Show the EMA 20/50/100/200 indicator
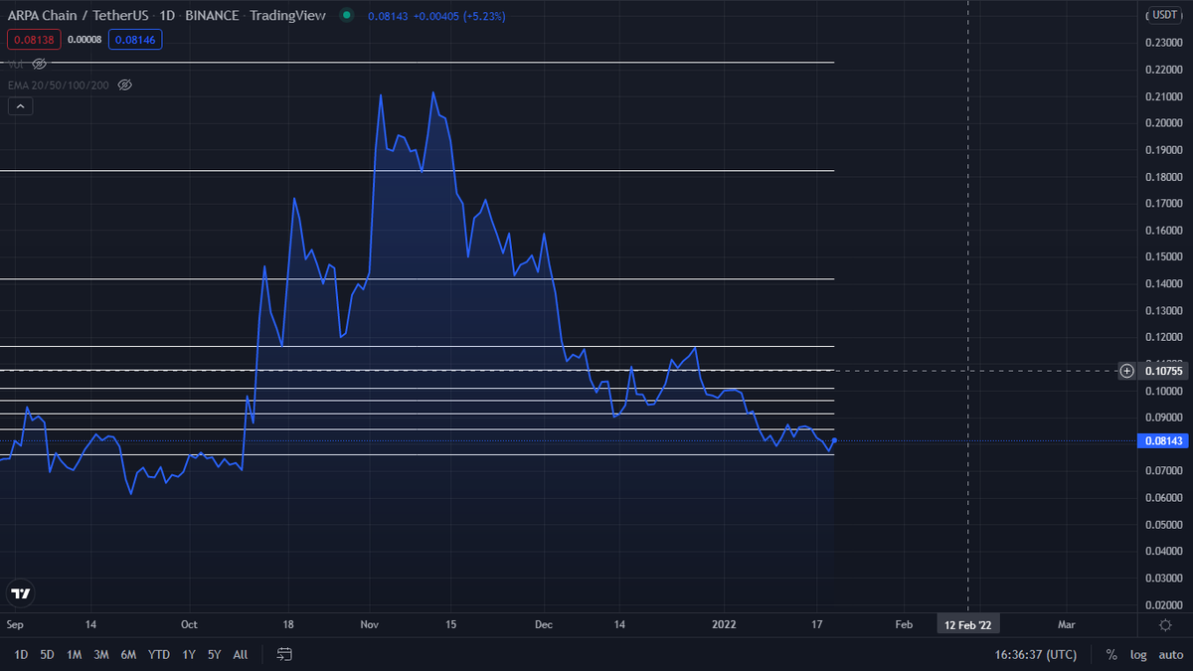 click(x=124, y=84)
